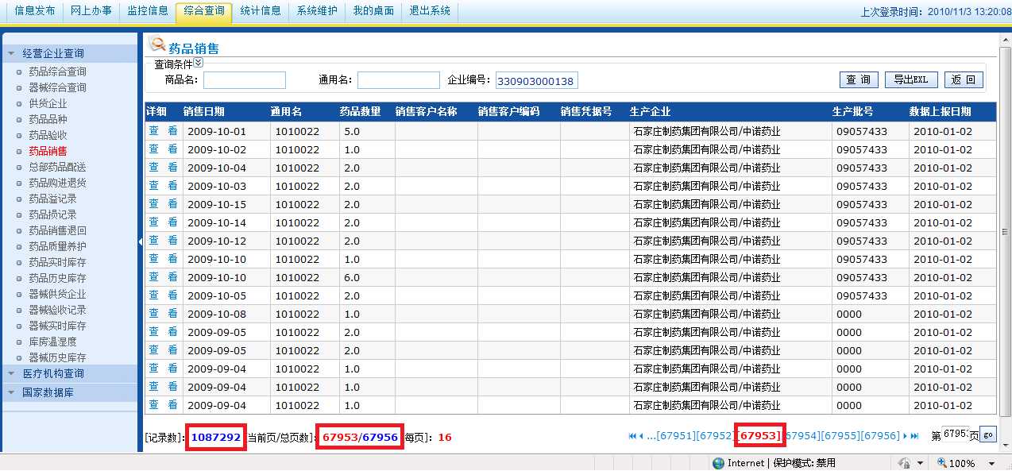Click the 导出EXL button
1012x471 pixels.
pyautogui.click(x=911, y=80)
